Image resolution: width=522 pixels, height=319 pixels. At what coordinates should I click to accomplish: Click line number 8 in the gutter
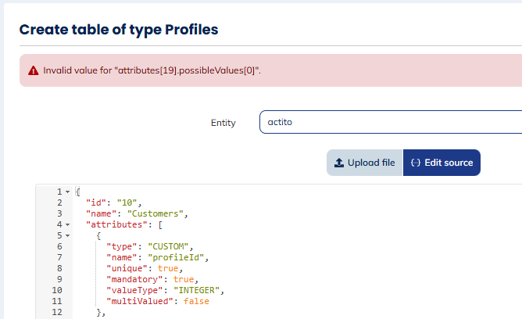(58, 267)
